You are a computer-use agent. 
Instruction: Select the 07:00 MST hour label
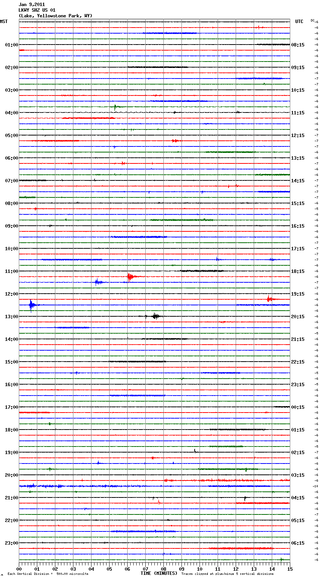(12, 181)
